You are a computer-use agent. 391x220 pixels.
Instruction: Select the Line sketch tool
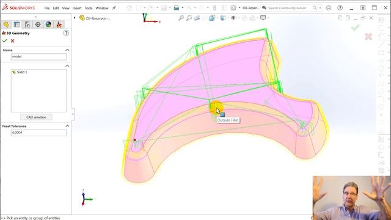pos(381,45)
